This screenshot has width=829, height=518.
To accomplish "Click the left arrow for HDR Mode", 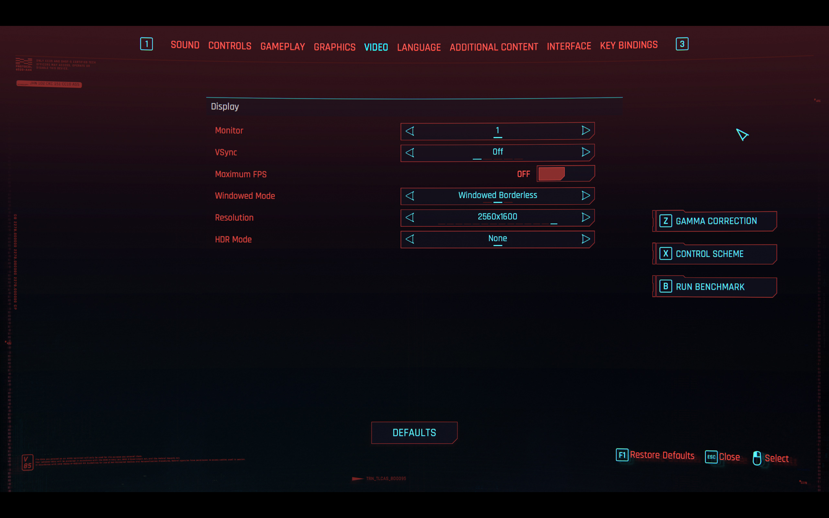I will pyautogui.click(x=410, y=239).
